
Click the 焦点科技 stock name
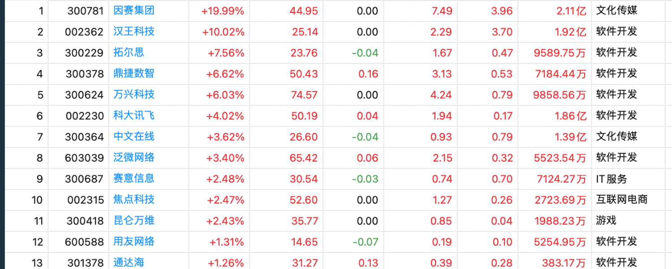click(134, 200)
